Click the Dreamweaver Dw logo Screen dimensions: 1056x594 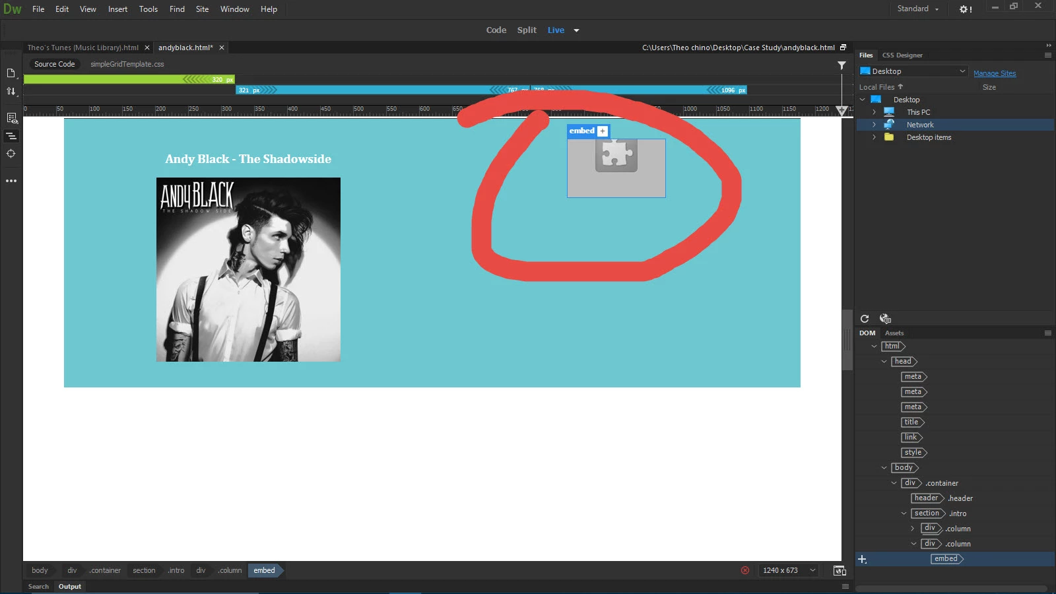coord(13,9)
